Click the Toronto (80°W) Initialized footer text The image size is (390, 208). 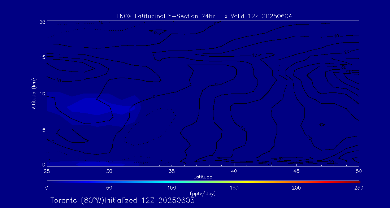(122, 200)
